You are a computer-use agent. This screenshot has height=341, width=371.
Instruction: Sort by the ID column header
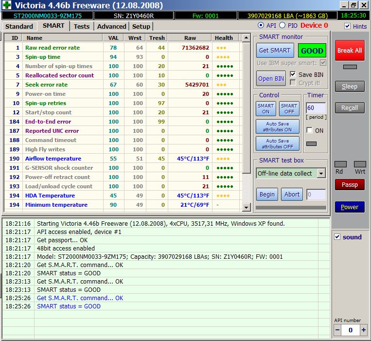[x=13, y=38]
